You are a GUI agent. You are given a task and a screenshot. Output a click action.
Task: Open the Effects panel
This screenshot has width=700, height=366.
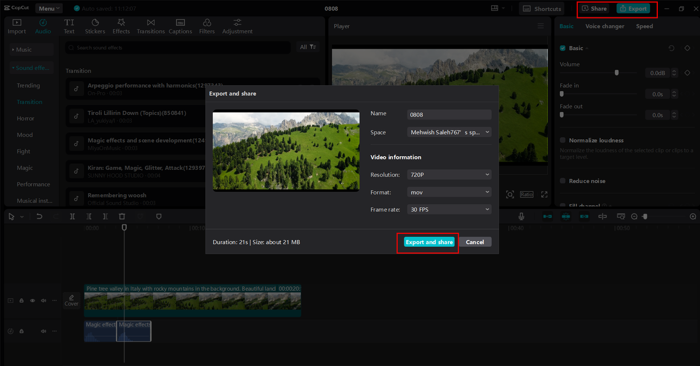[x=121, y=26]
